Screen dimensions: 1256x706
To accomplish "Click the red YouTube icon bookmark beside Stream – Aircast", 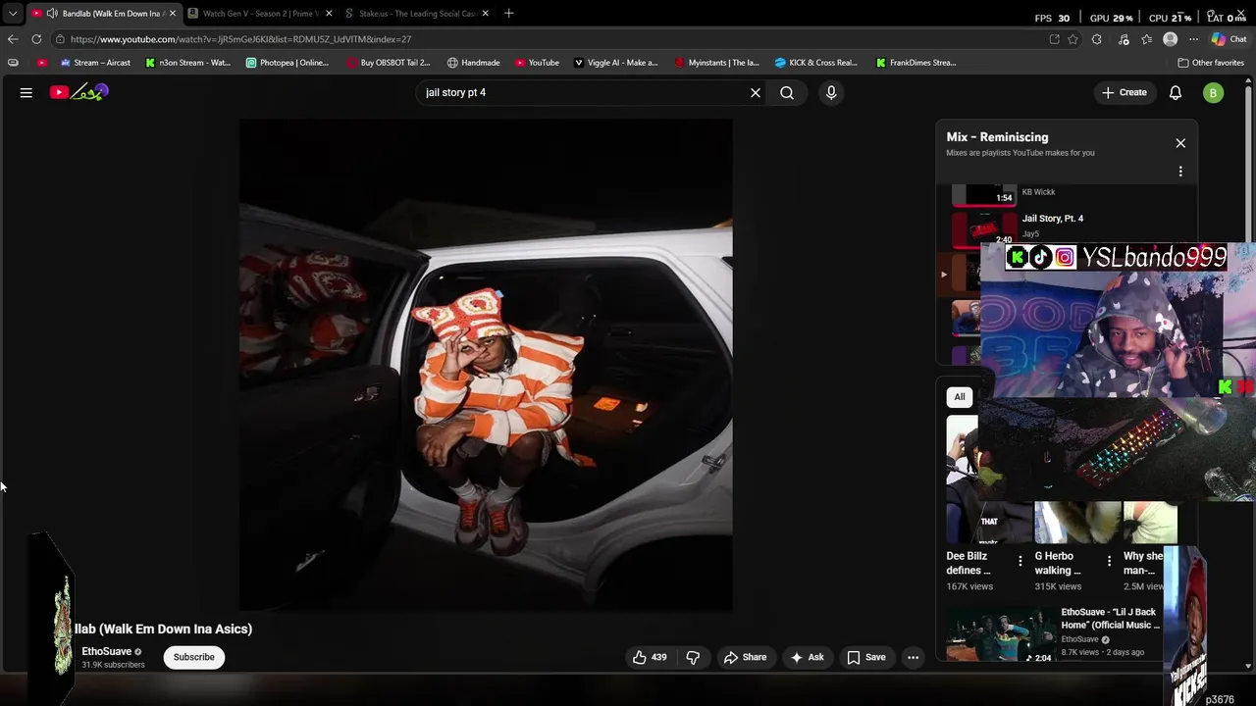I will [x=41, y=63].
